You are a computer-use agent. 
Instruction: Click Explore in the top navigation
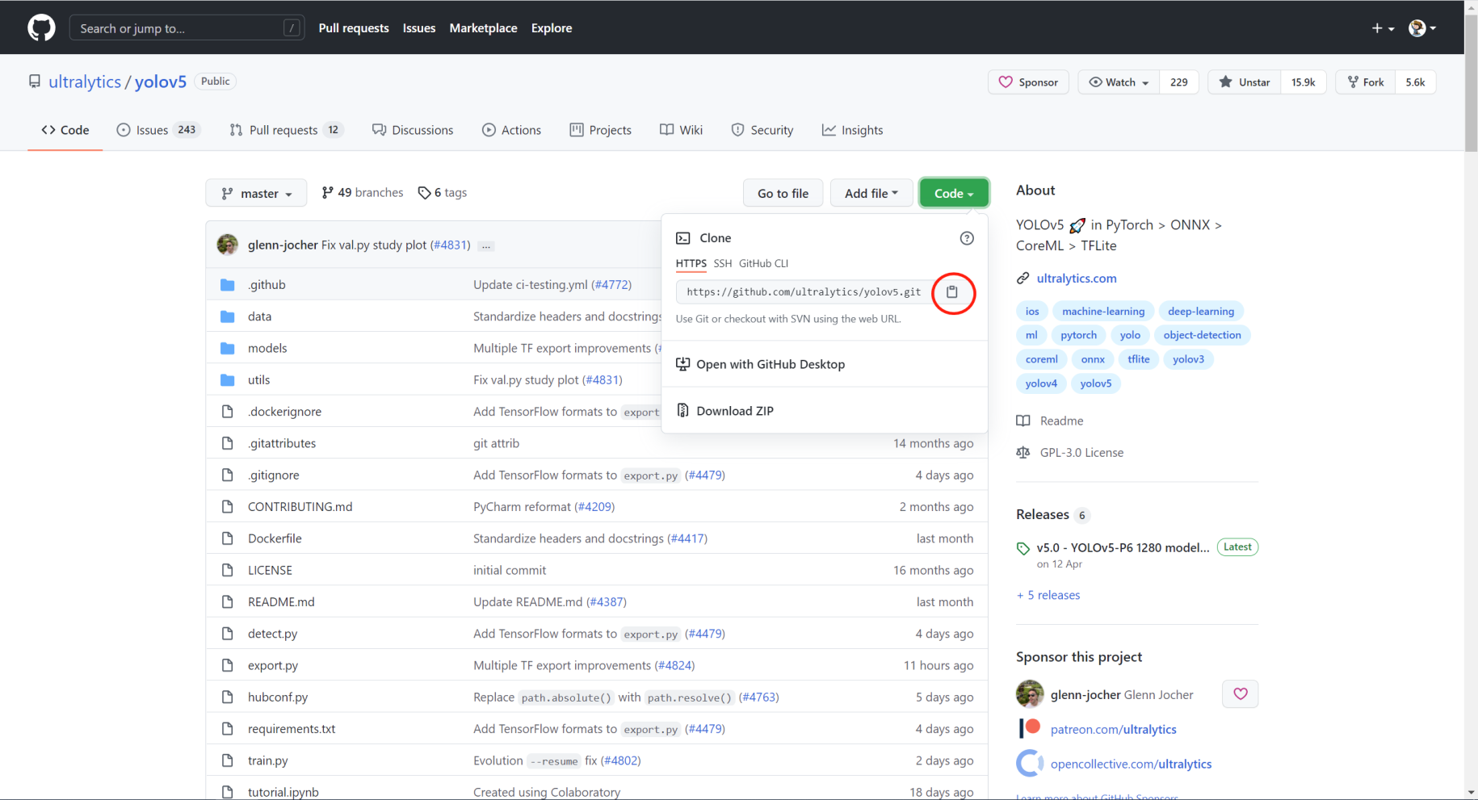tap(552, 28)
